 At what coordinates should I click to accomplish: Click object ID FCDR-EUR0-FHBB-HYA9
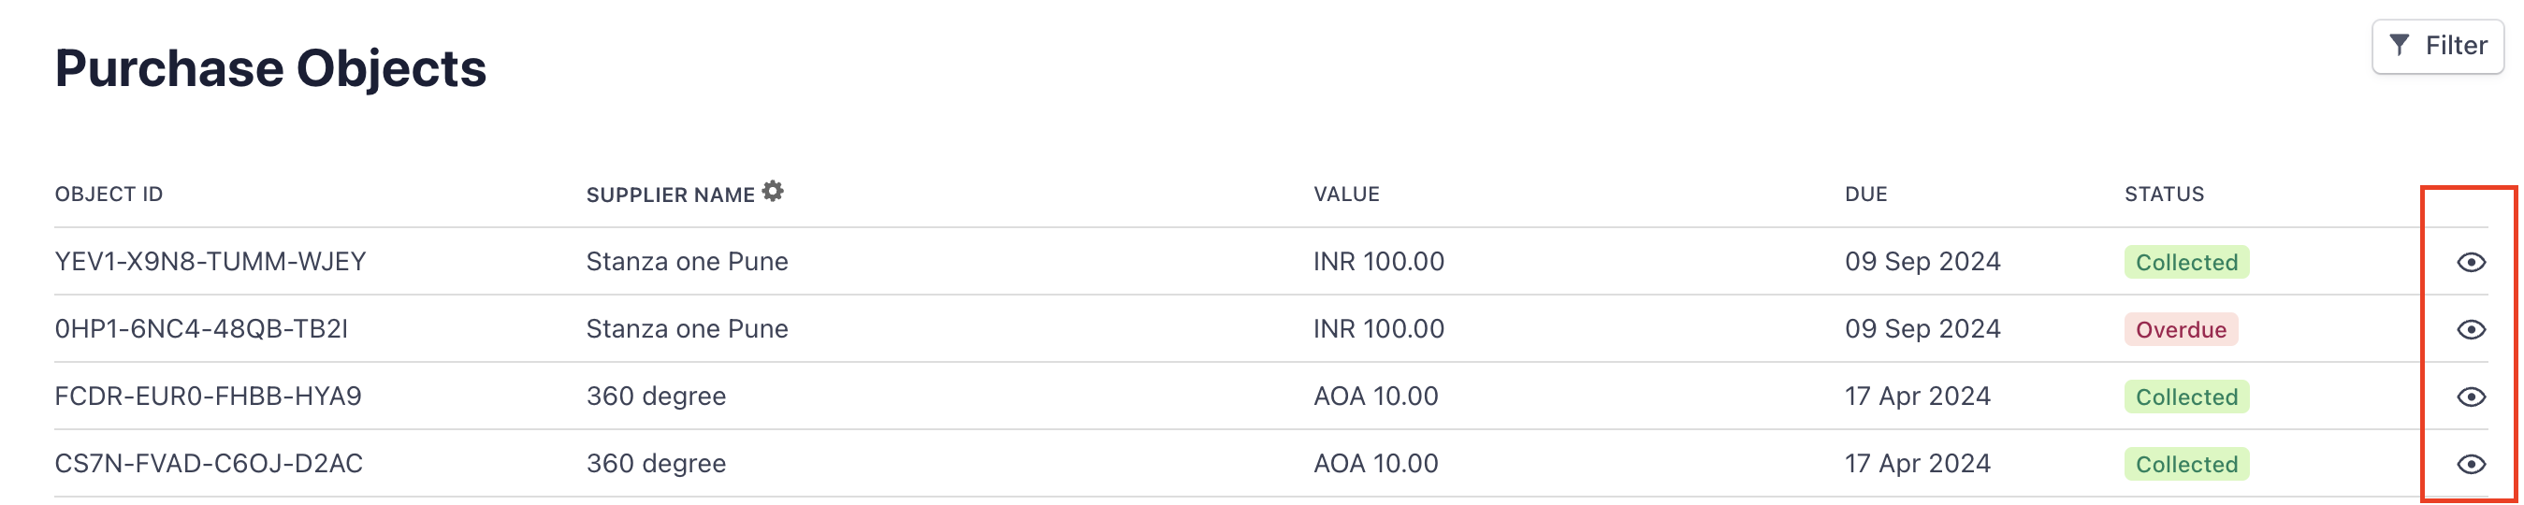208,397
